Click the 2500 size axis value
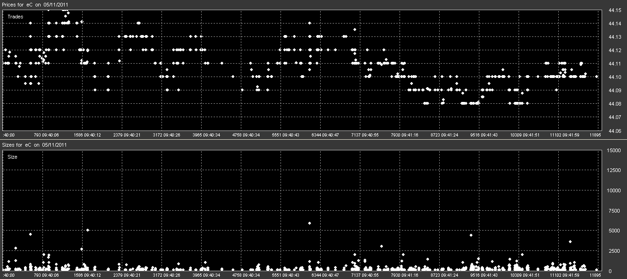 [615, 251]
